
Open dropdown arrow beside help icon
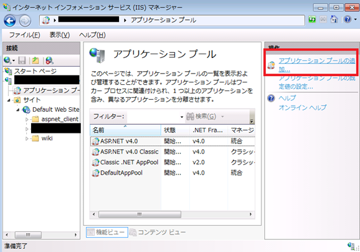click(355, 20)
